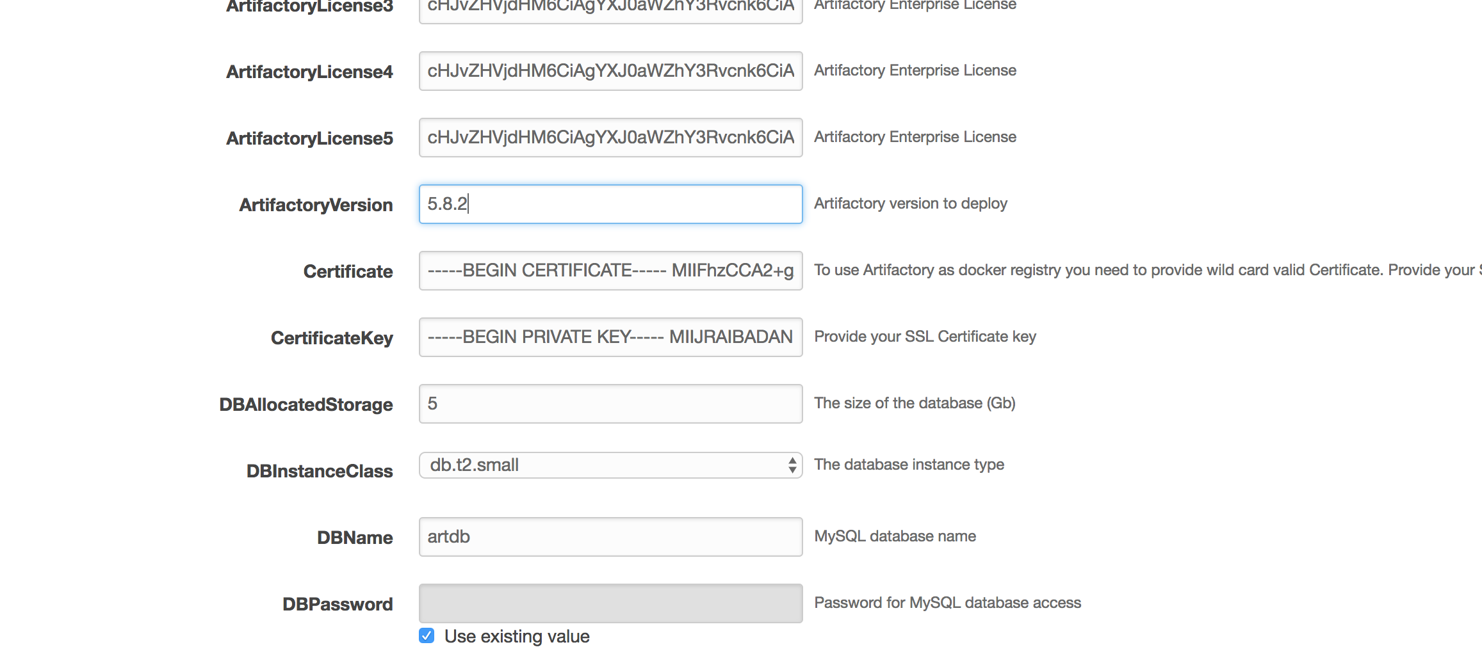Click the "MySQL database name" description text
Image resolution: width=1482 pixels, height=654 pixels.
(895, 536)
